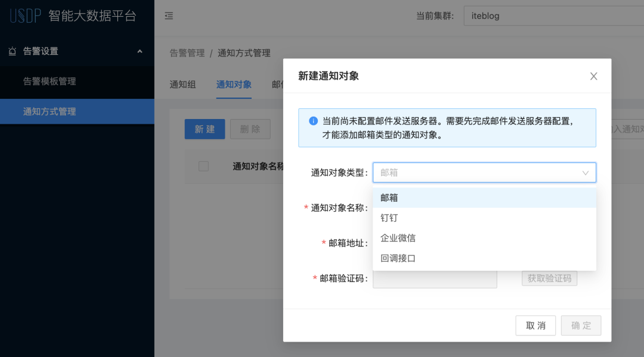Click the 获取验证码 button
This screenshot has height=357, width=644.
pyautogui.click(x=549, y=278)
